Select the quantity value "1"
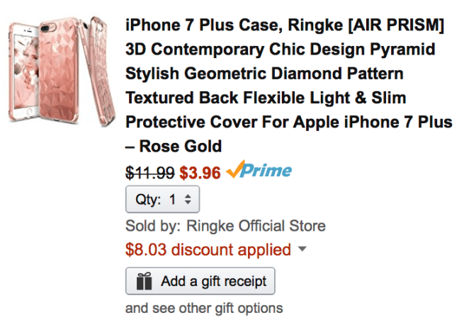The width and height of the screenshot is (464, 332). 172,200
